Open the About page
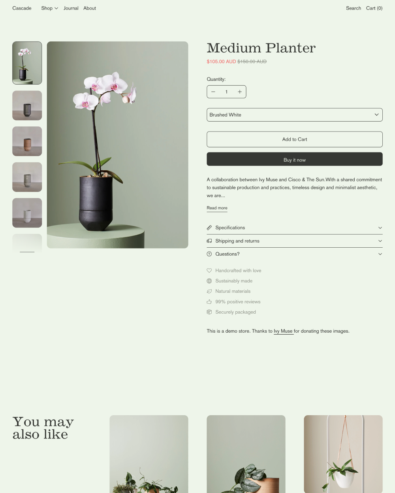Screen dimensions: 395x493 [90, 8]
